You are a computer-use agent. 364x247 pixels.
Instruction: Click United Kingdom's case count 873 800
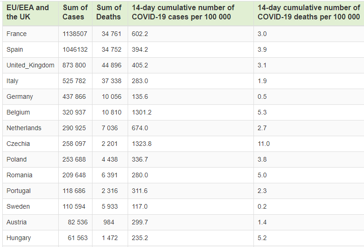74,66
